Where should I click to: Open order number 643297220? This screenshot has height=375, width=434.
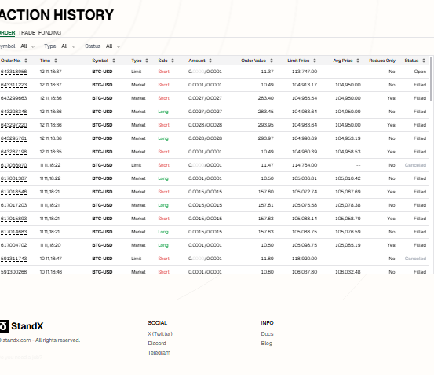coord(13,125)
